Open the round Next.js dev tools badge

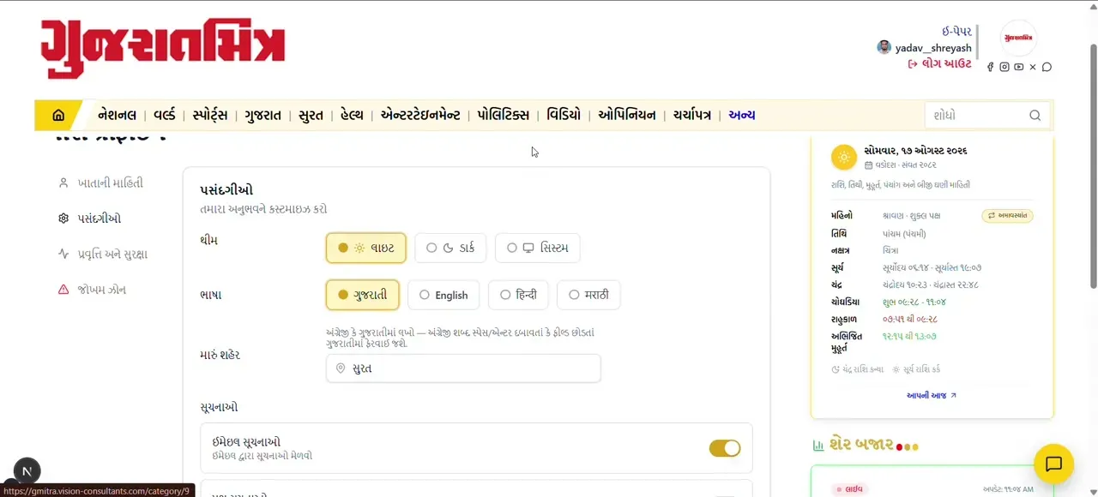27,470
